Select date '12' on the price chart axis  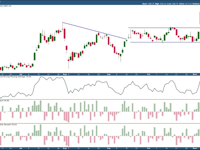pos(78,74)
